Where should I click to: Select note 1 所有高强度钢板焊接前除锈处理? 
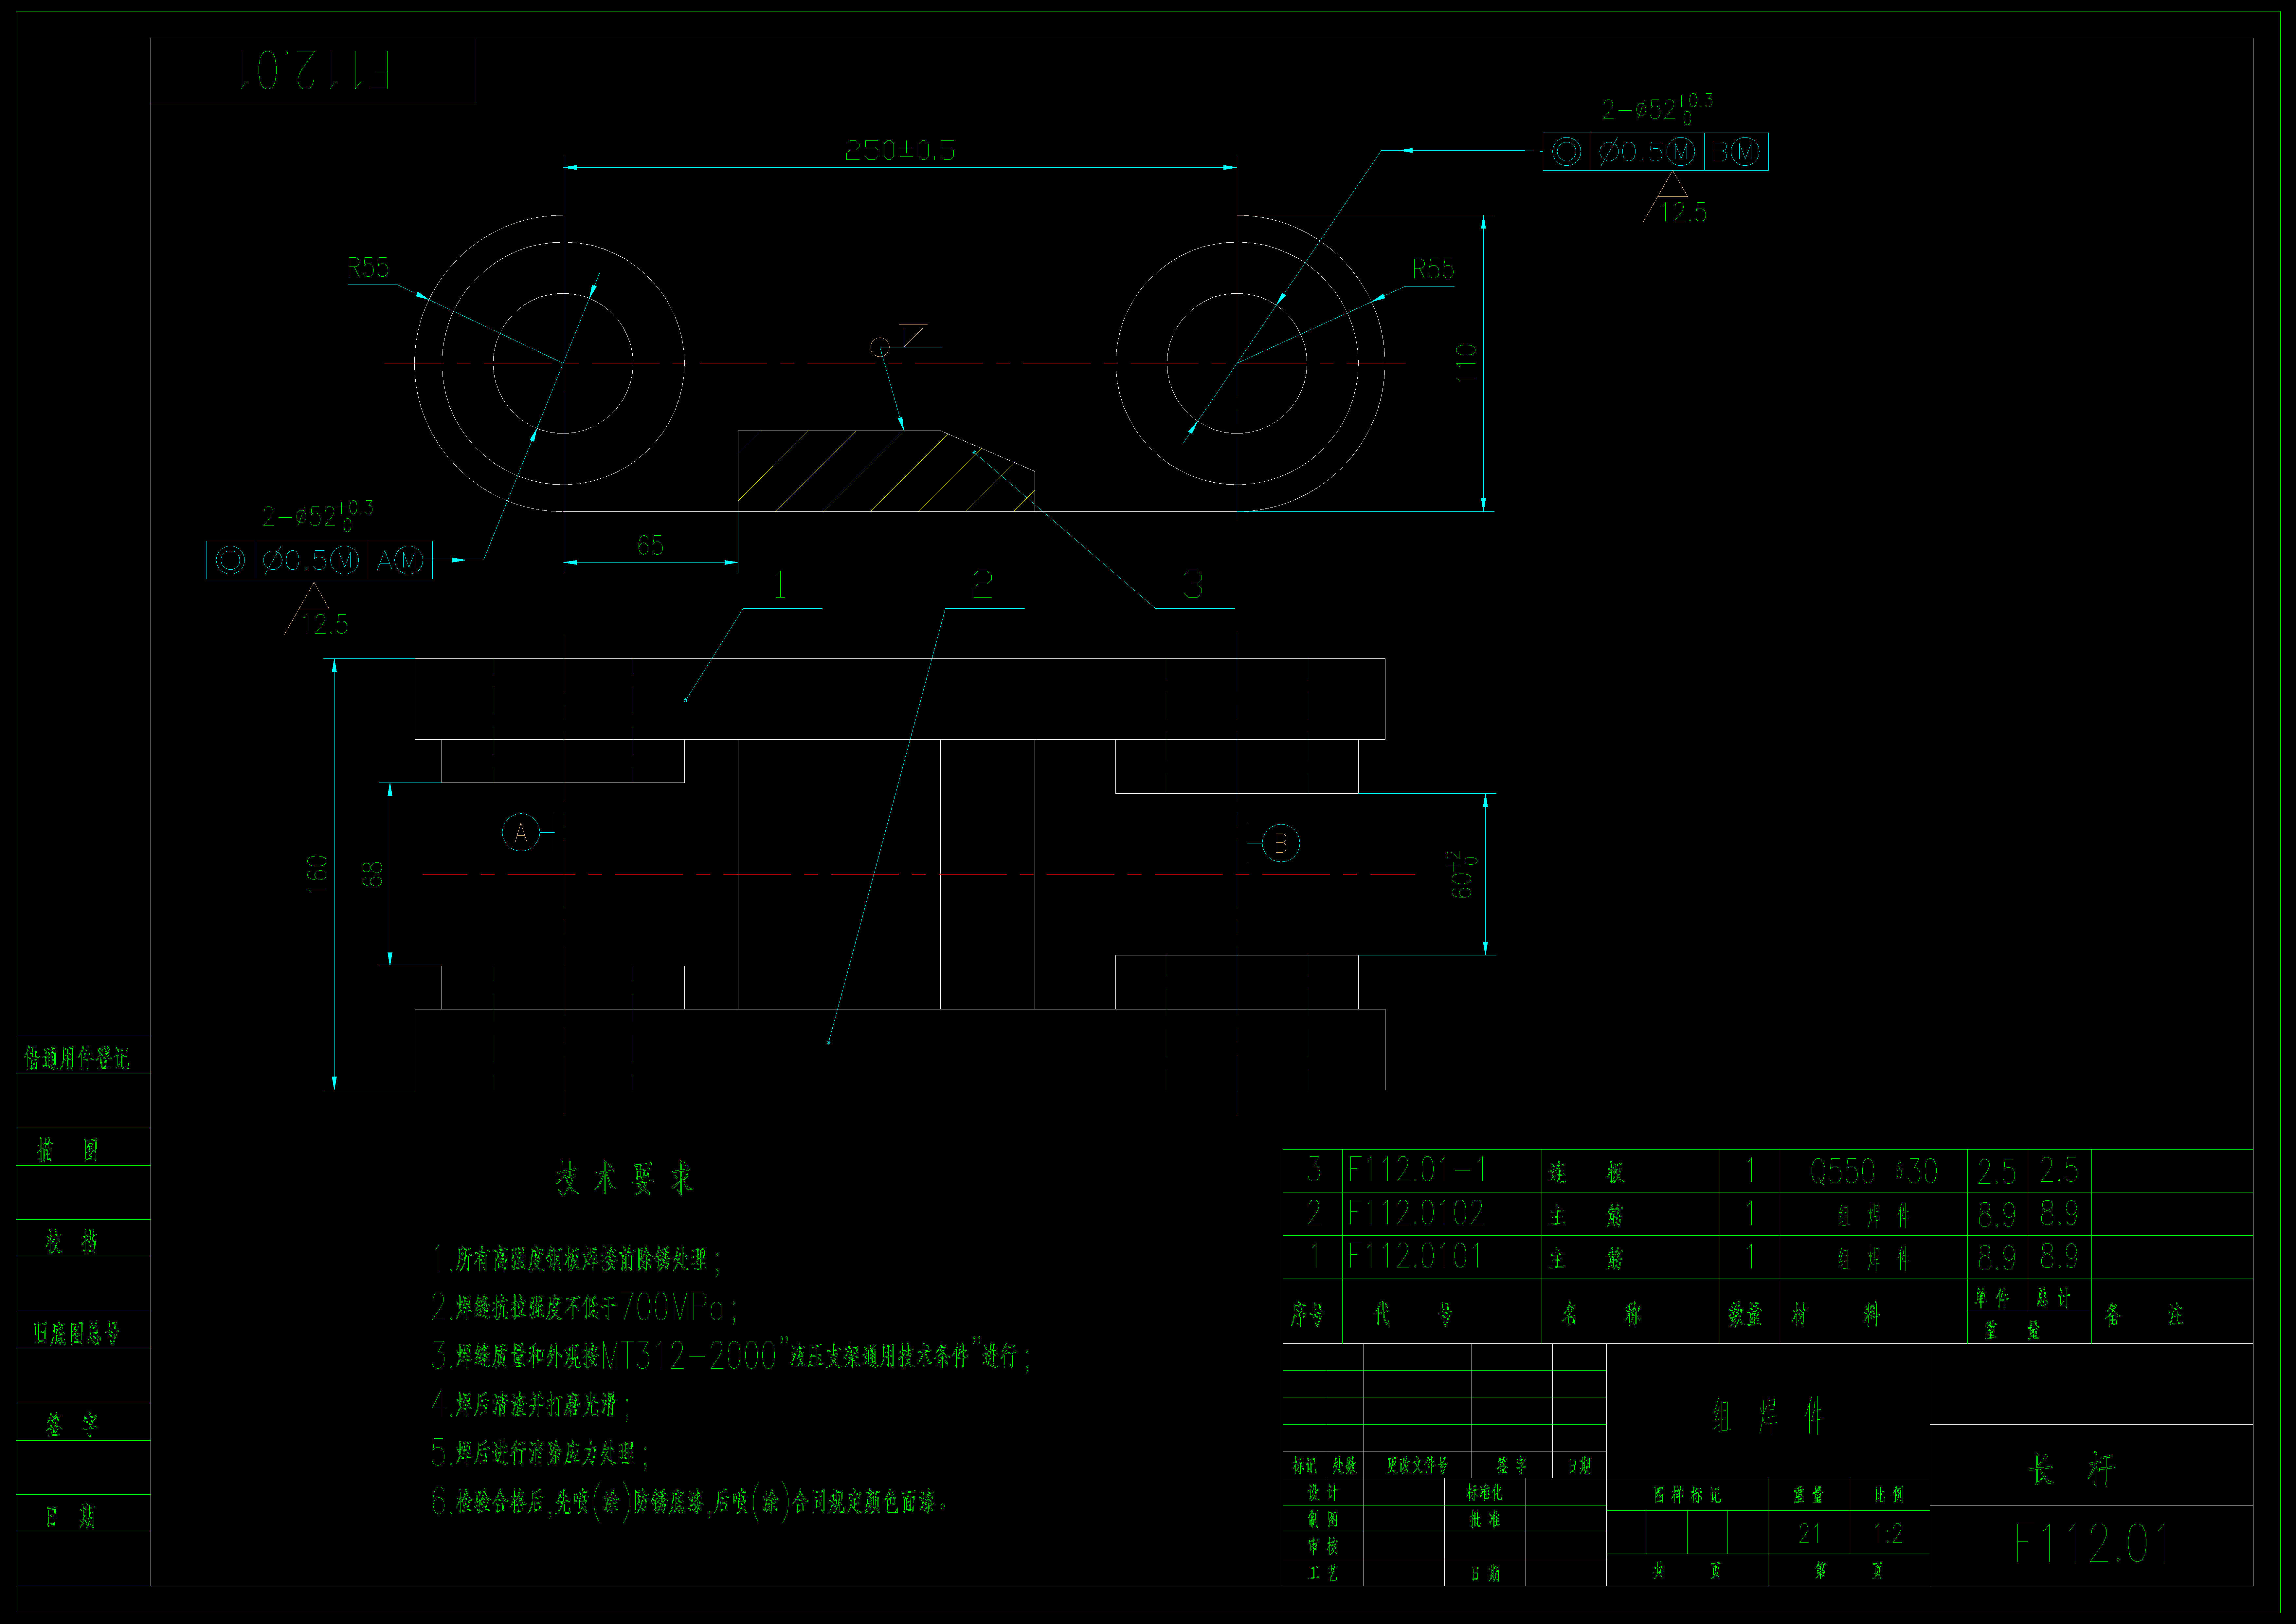[x=576, y=1259]
